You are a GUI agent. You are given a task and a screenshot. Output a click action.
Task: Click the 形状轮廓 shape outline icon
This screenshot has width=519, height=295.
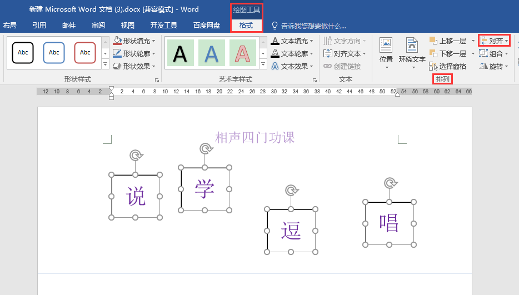117,53
